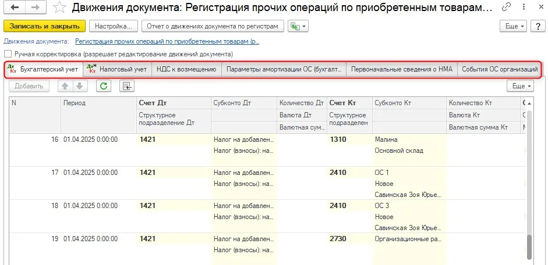548x265 pixels.
Task: Follow the Регистрация прочих операций document link
Action: point(167,41)
